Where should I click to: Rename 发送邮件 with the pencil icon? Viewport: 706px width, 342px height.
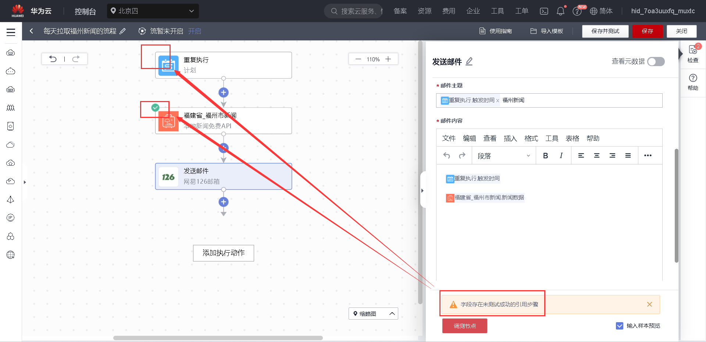(469, 61)
